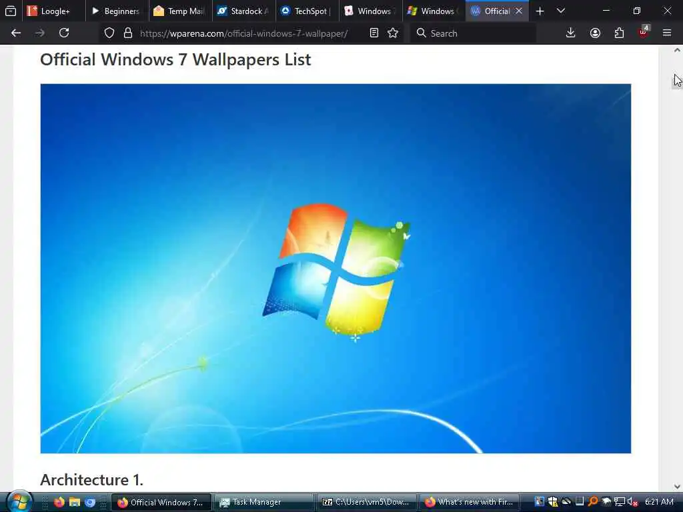The height and width of the screenshot is (512, 683).
Task: Click the Search box
Action: point(473,33)
